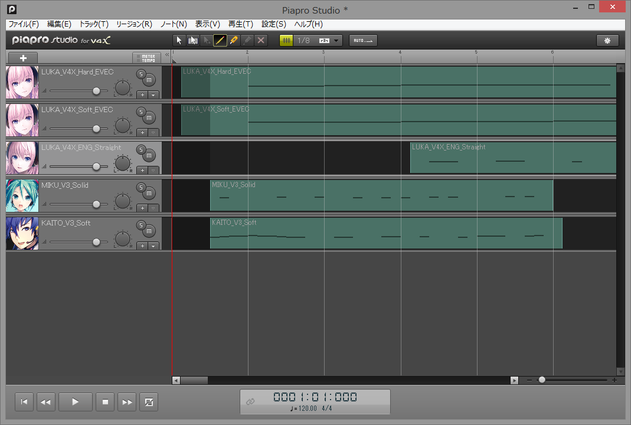Collapse the track panel with double chevron
The image size is (631, 425).
pyautogui.click(x=167, y=55)
